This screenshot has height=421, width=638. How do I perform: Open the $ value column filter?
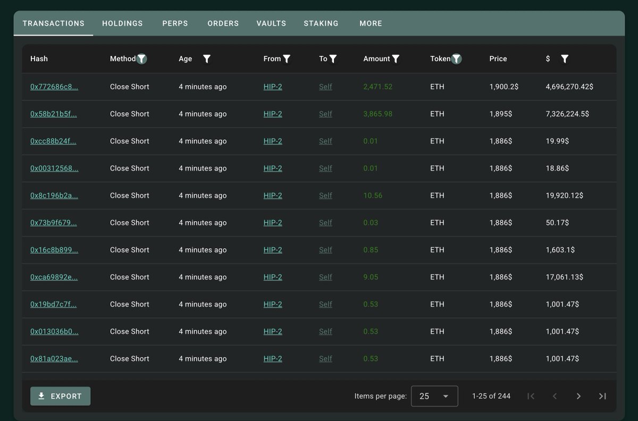(565, 59)
